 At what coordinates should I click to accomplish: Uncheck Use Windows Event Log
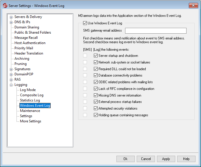(85, 23)
